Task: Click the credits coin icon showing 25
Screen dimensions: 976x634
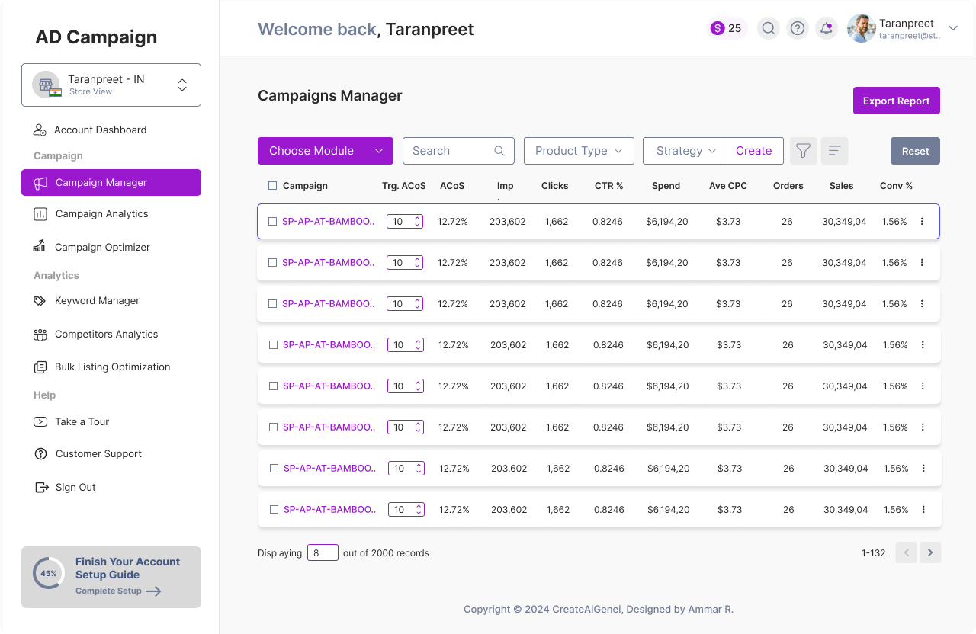Action: click(x=718, y=29)
